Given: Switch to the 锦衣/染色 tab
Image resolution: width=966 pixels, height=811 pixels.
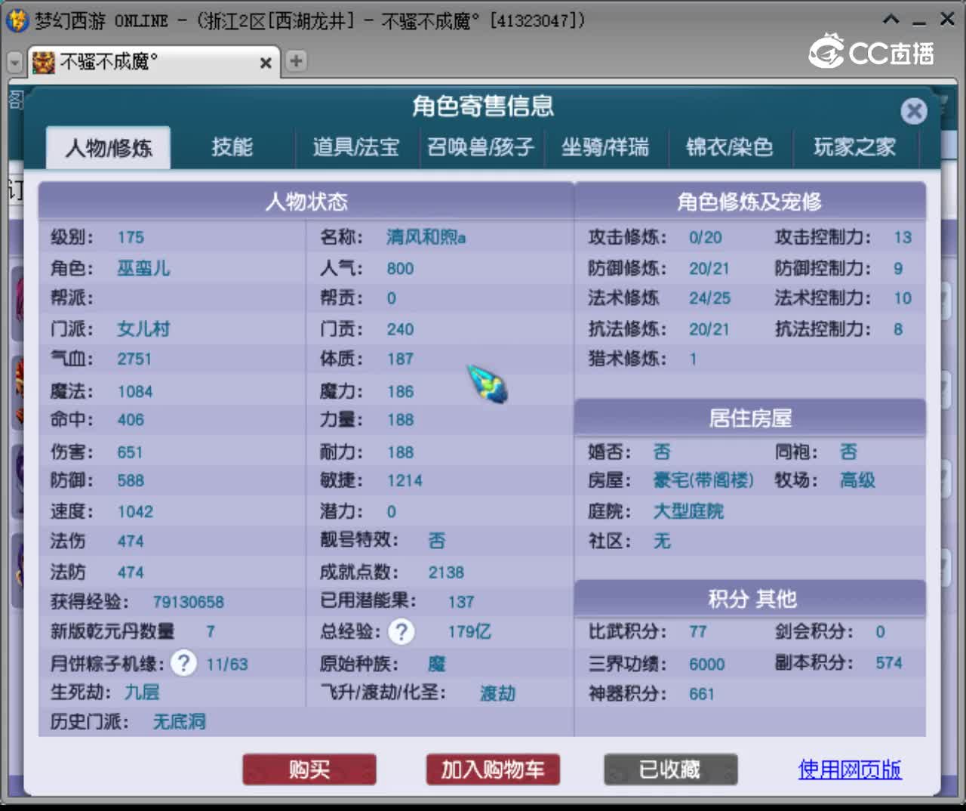Looking at the screenshot, I should coord(730,146).
